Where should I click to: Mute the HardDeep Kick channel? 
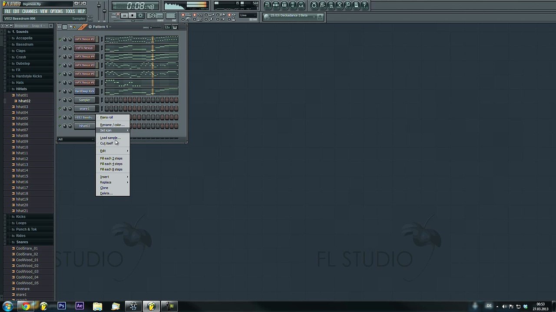(60, 91)
